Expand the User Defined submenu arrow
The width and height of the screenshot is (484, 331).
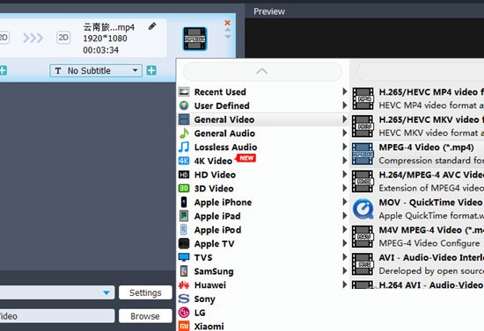[x=344, y=105]
